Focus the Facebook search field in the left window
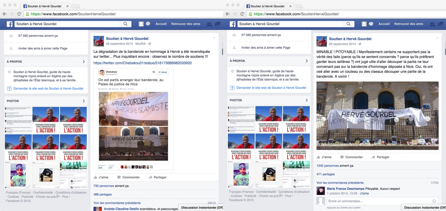This screenshot has height=211, width=446. [68, 24]
